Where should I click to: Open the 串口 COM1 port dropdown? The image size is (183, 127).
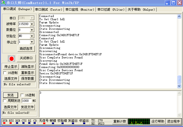(x=32, y=18)
